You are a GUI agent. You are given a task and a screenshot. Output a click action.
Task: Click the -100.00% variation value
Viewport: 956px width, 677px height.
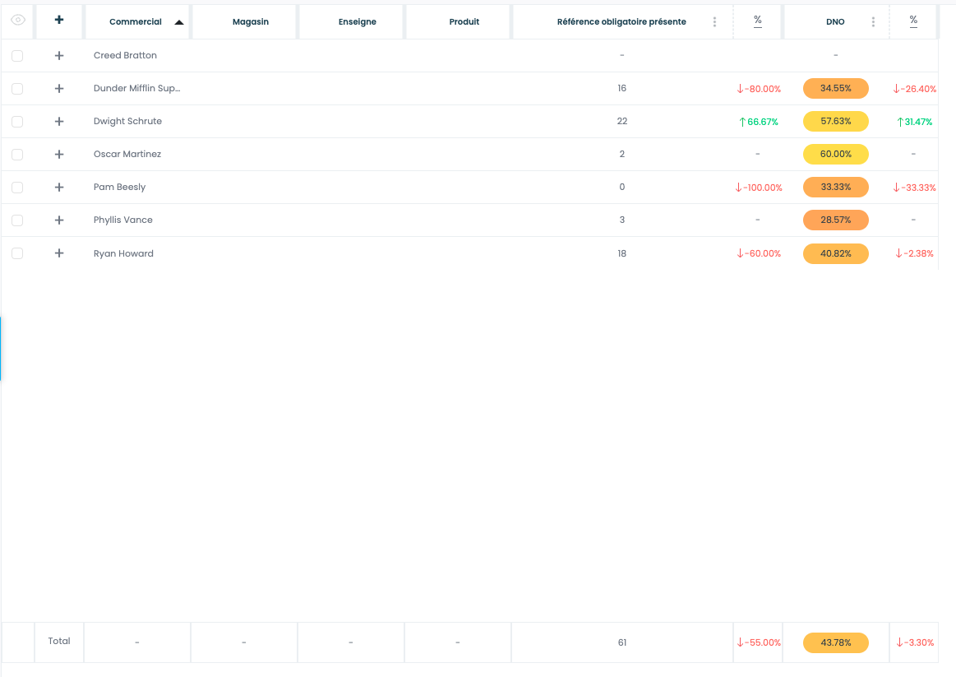point(759,188)
